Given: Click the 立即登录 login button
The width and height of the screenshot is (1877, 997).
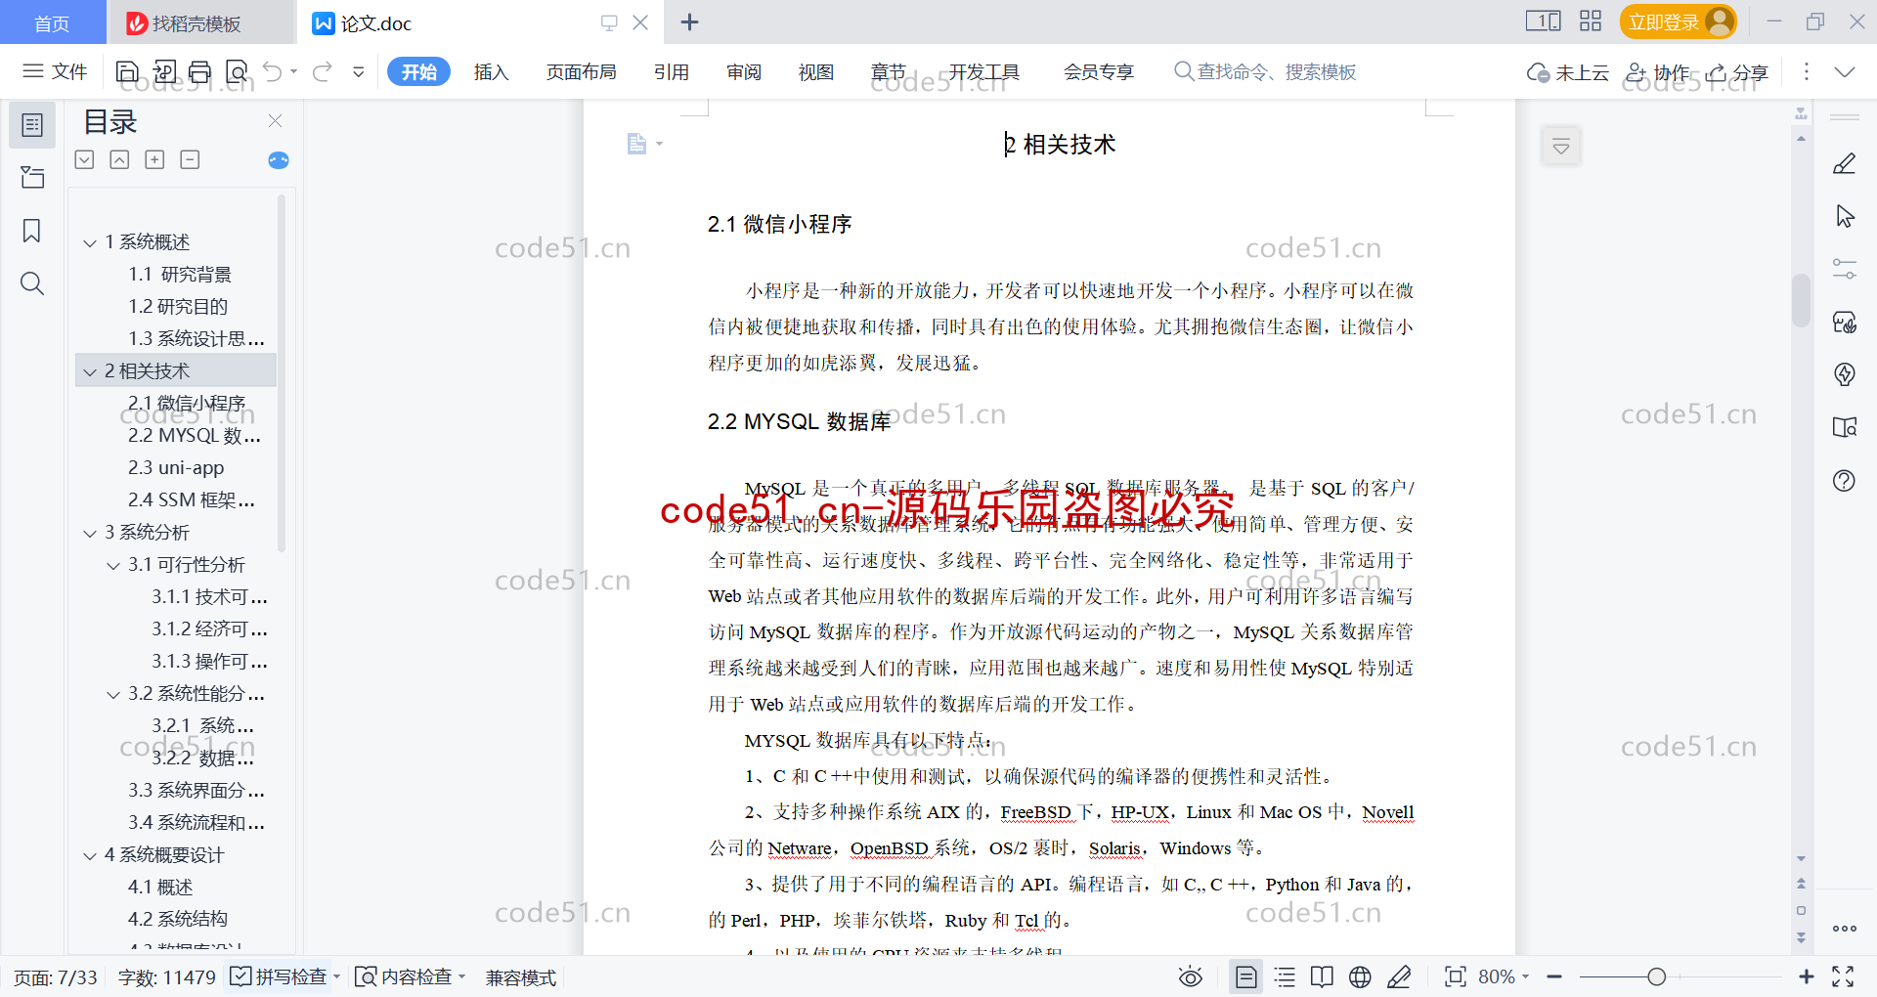Looking at the screenshot, I should 1678,22.
